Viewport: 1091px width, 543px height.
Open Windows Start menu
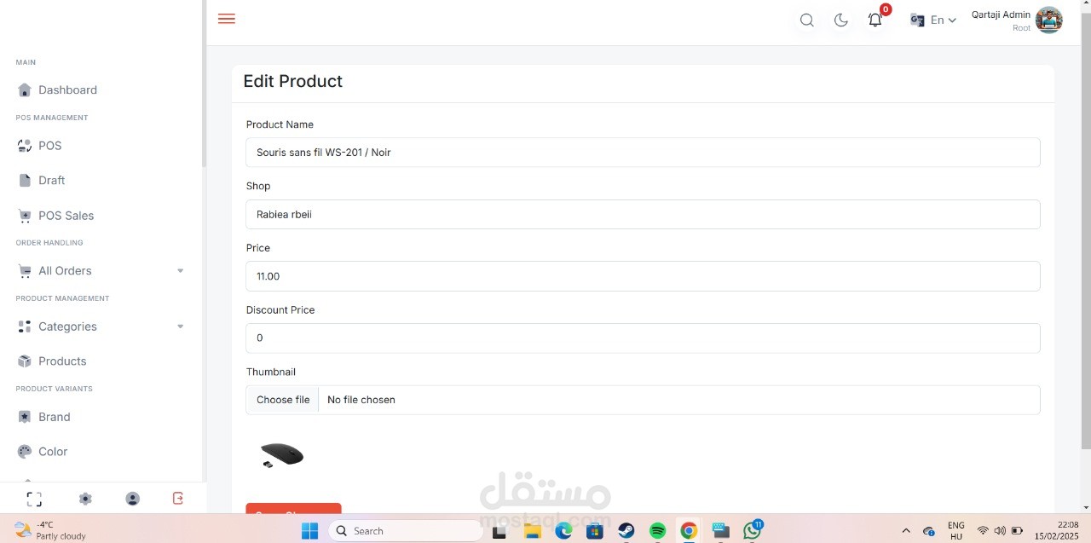click(x=310, y=531)
